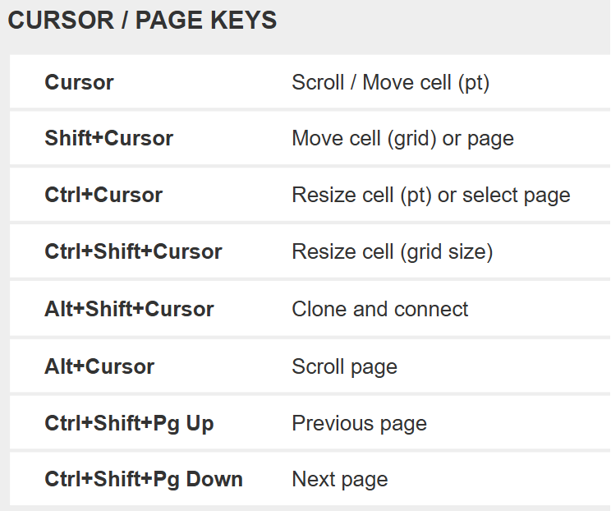The width and height of the screenshot is (611, 511).
Task: Select the Ctrl+Cursor shortcut label
Action: 103,196
